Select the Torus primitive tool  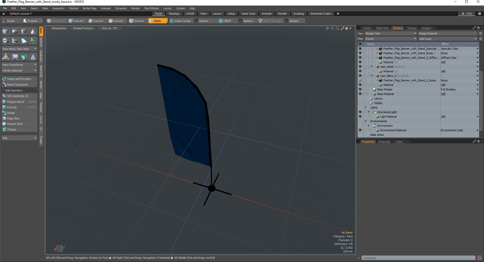pyautogui.click(x=6, y=41)
